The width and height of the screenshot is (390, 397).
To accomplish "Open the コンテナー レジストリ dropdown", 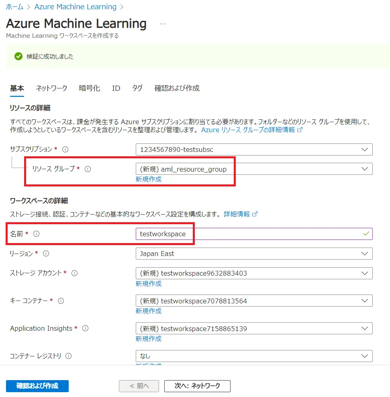I will pos(254,356).
